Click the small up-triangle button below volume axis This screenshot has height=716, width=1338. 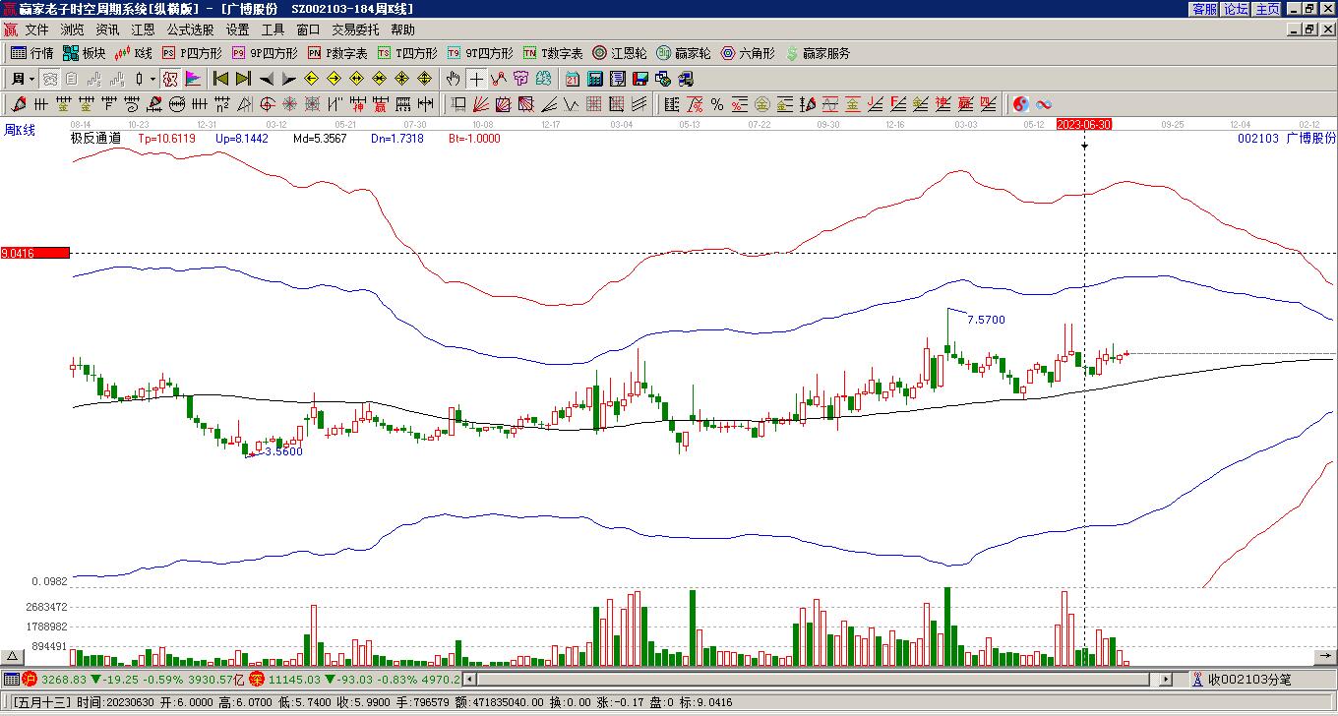click(13, 656)
